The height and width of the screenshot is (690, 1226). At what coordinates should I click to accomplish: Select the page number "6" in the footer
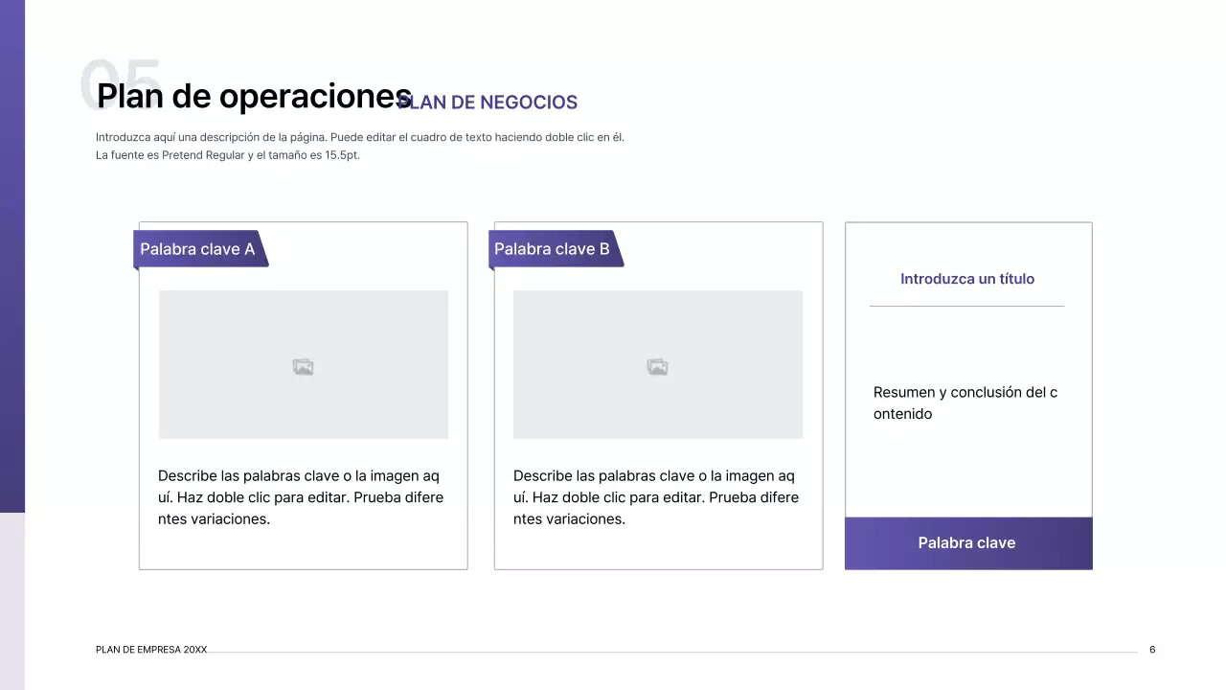pyautogui.click(x=1152, y=649)
